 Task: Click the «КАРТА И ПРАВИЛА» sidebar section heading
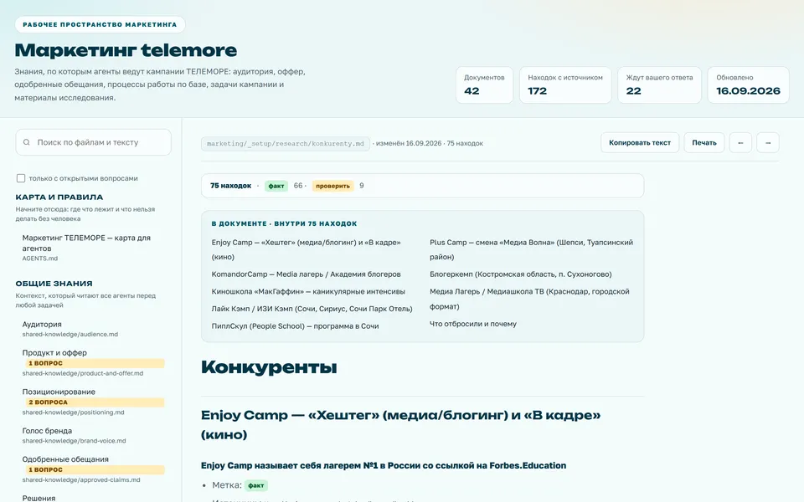pos(59,197)
